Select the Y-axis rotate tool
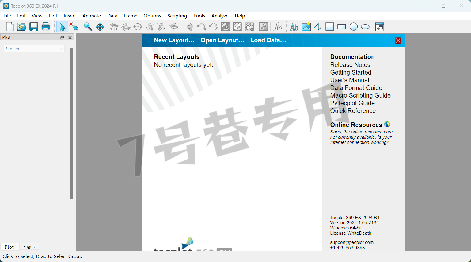 (161, 27)
